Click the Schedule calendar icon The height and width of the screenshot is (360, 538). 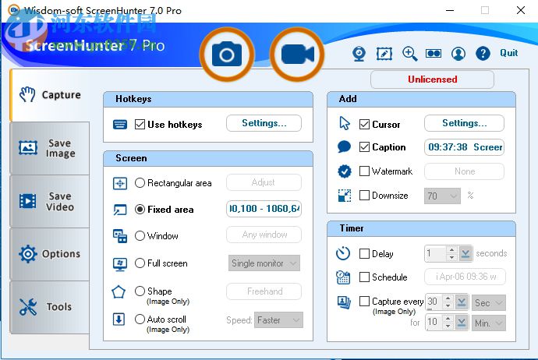tap(343, 277)
